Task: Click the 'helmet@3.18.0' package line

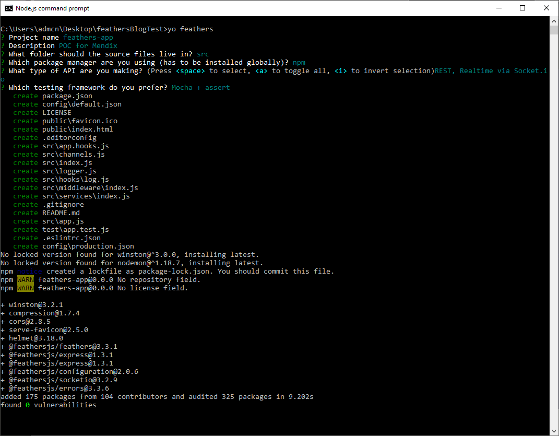Action: [x=32, y=338]
